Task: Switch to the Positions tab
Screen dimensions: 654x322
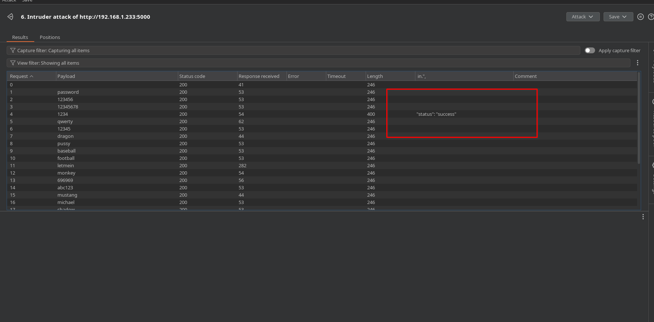Action: (x=50, y=37)
